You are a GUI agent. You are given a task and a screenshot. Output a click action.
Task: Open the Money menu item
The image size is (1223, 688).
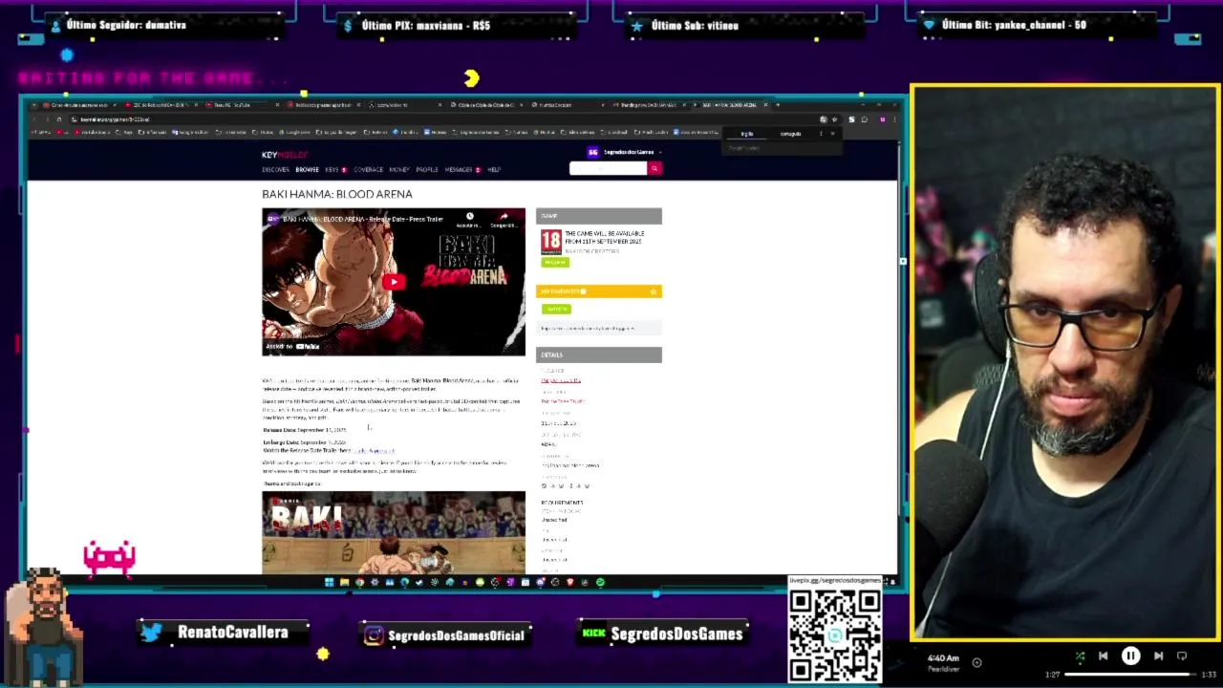click(398, 169)
